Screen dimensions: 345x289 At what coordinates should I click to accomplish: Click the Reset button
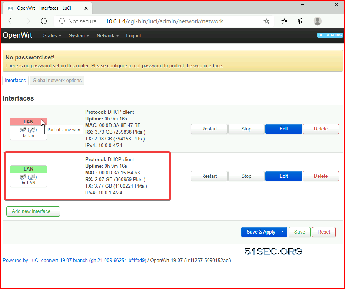pyautogui.click(x=324, y=232)
